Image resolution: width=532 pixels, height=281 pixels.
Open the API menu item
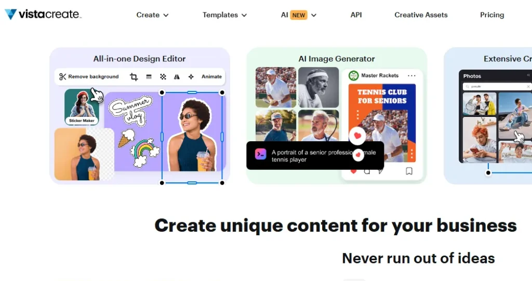[x=356, y=15]
